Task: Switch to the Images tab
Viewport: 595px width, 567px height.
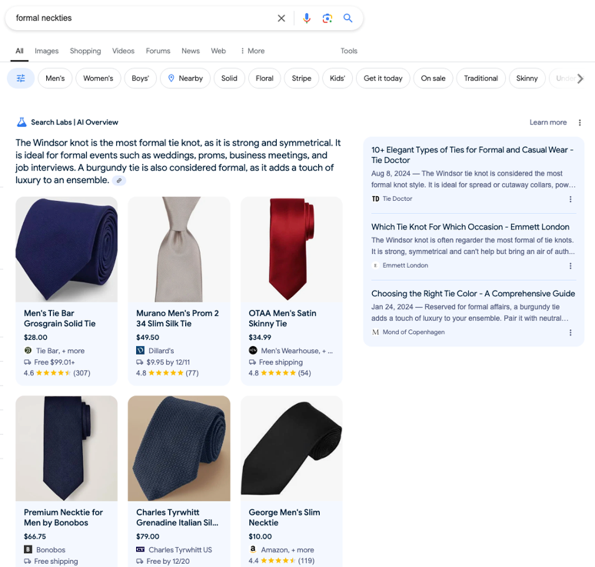Action: (x=47, y=51)
